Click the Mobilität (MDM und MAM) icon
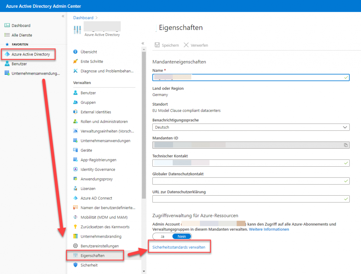This screenshot has height=274, width=361. 75,217
